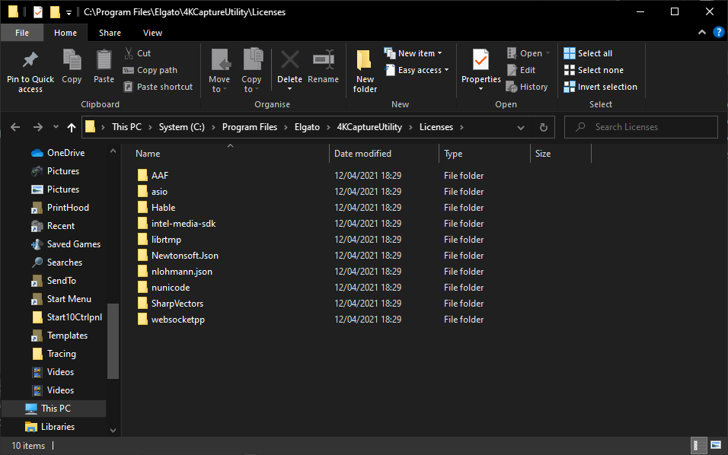Open the File menu tab
Screen dimensions: 728x455
22,33
